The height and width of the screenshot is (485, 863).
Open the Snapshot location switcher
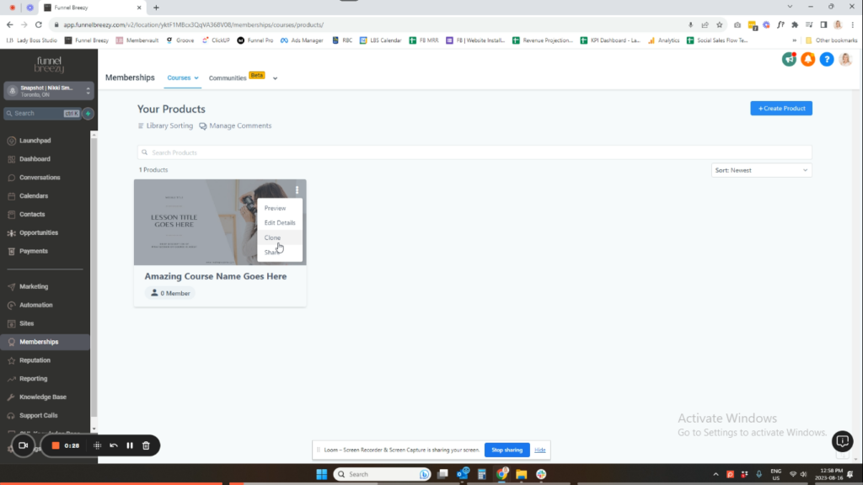click(48, 91)
